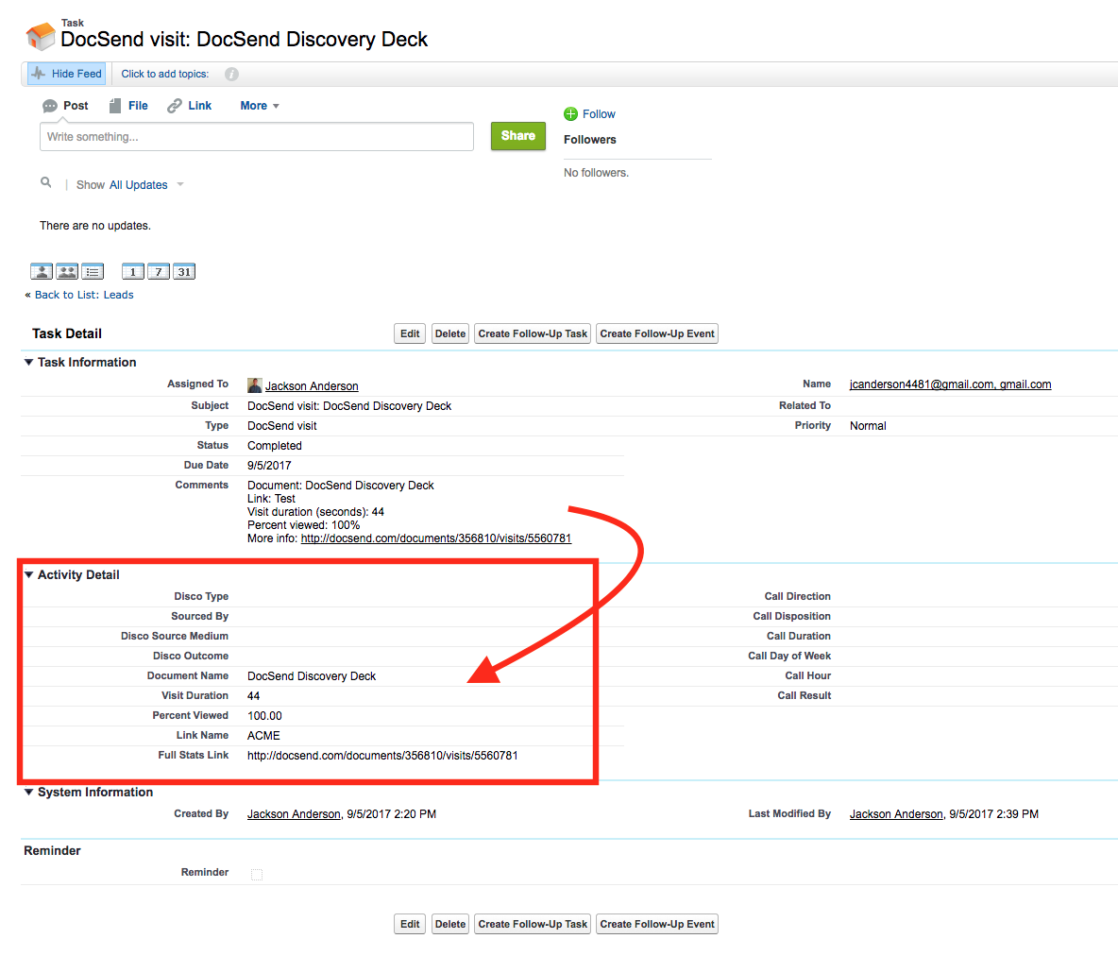1118x956 pixels.
Task: Open the single user calendar view icon
Action: (42, 272)
